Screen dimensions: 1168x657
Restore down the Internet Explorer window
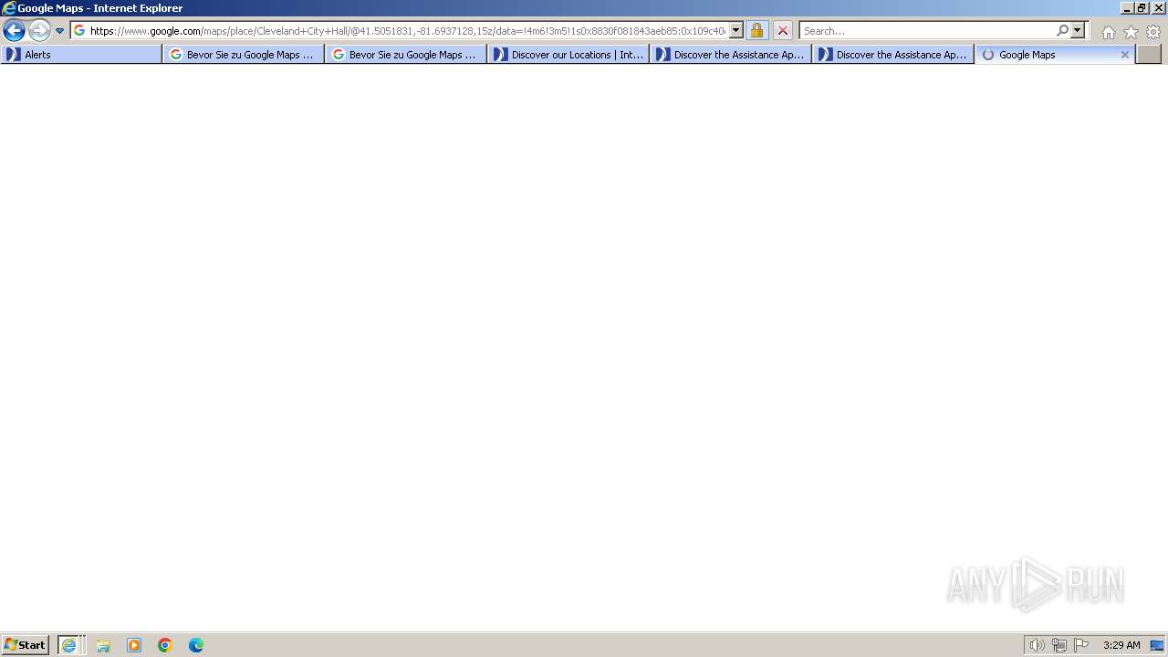[1142, 7]
